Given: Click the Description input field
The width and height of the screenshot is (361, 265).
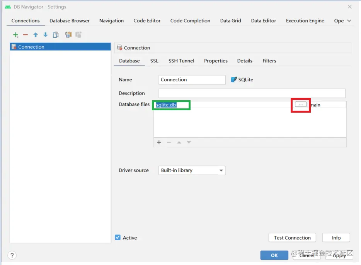Looking at the screenshot, I should (252, 93).
